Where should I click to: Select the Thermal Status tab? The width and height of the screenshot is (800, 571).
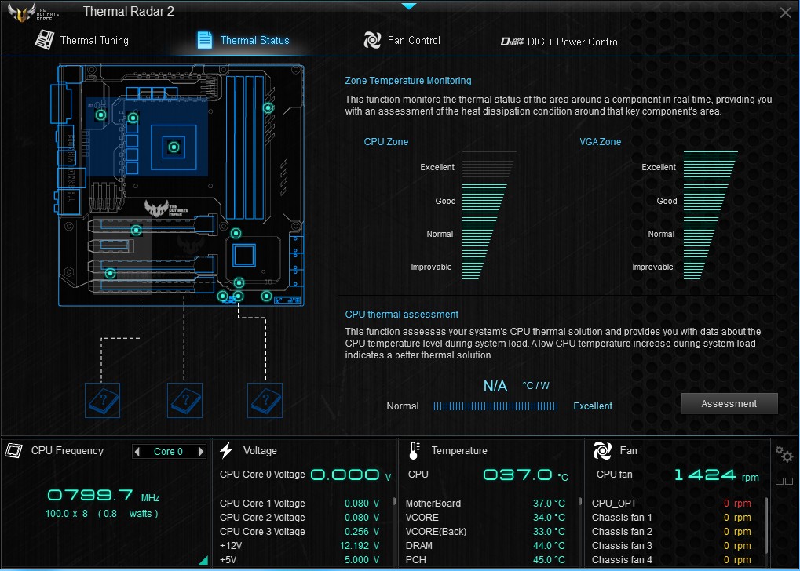(243, 40)
